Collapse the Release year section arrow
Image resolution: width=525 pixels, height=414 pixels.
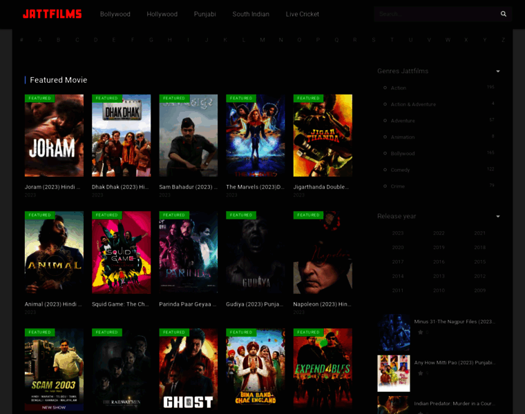(498, 217)
